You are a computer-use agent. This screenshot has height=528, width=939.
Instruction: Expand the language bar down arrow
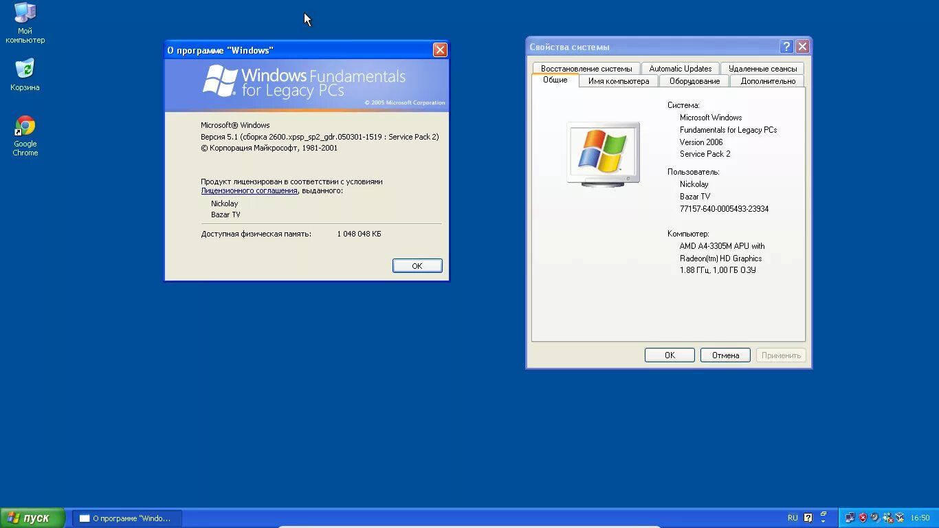tap(823, 520)
